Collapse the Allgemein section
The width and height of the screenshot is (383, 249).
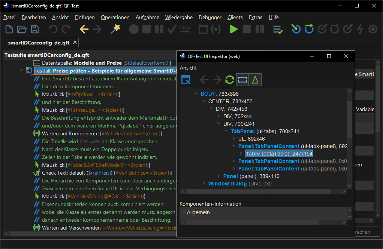[184, 212]
